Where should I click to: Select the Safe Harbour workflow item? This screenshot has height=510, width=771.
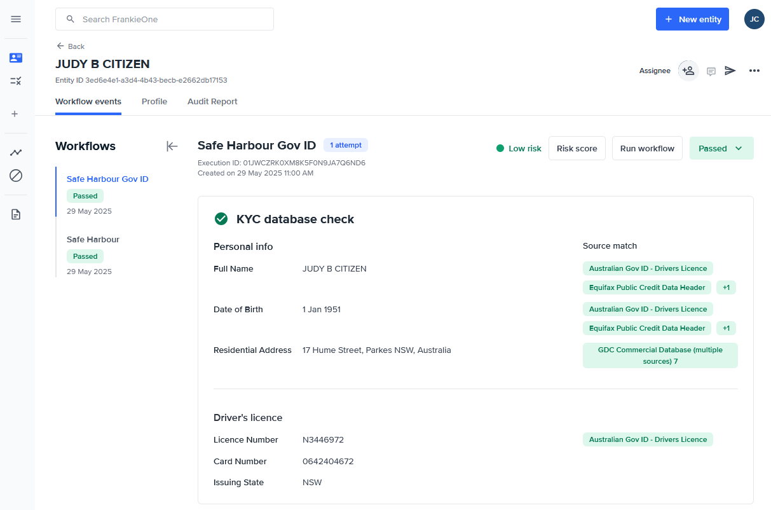(93, 240)
